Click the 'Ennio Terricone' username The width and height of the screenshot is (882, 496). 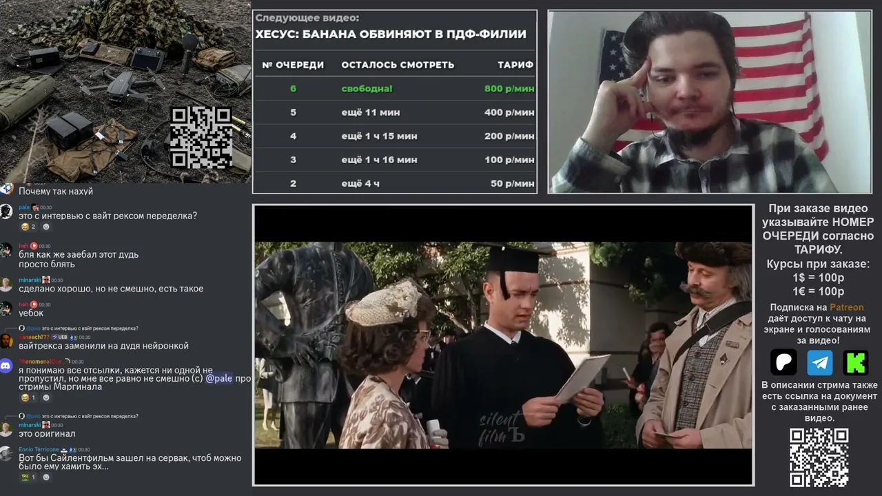pos(39,449)
